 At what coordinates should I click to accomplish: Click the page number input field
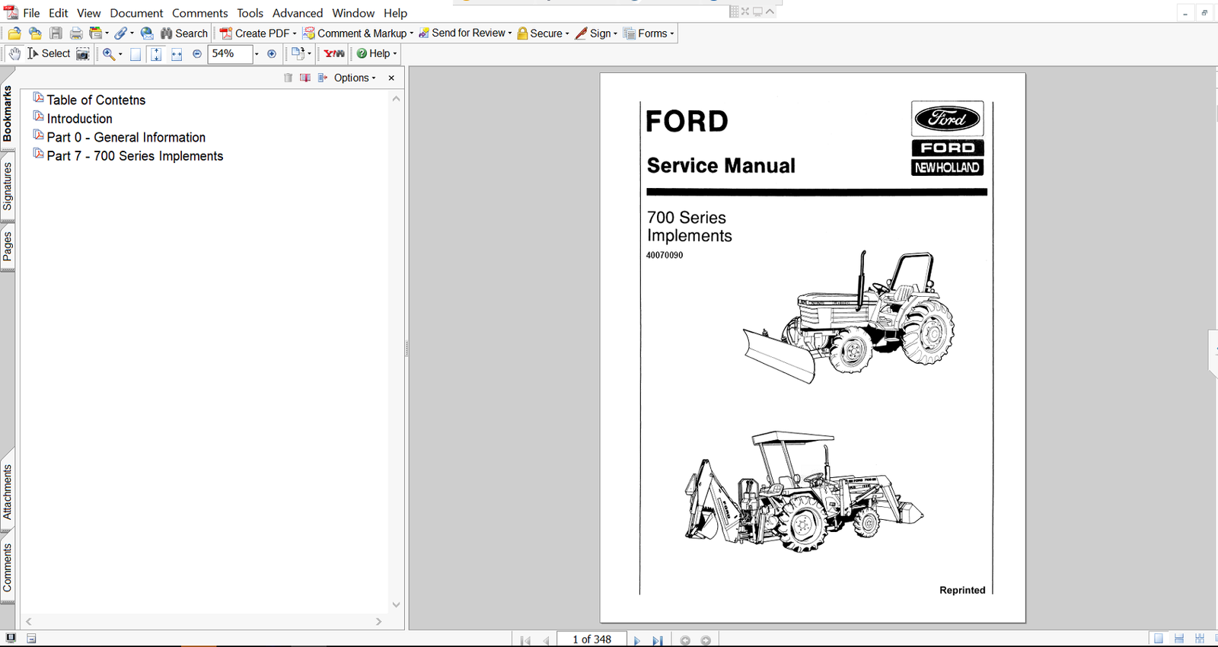tap(591, 639)
